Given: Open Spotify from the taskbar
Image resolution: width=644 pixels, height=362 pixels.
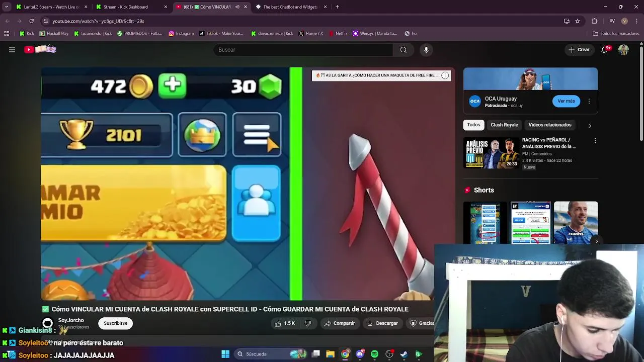Looking at the screenshot, I should pyautogui.click(x=374, y=354).
